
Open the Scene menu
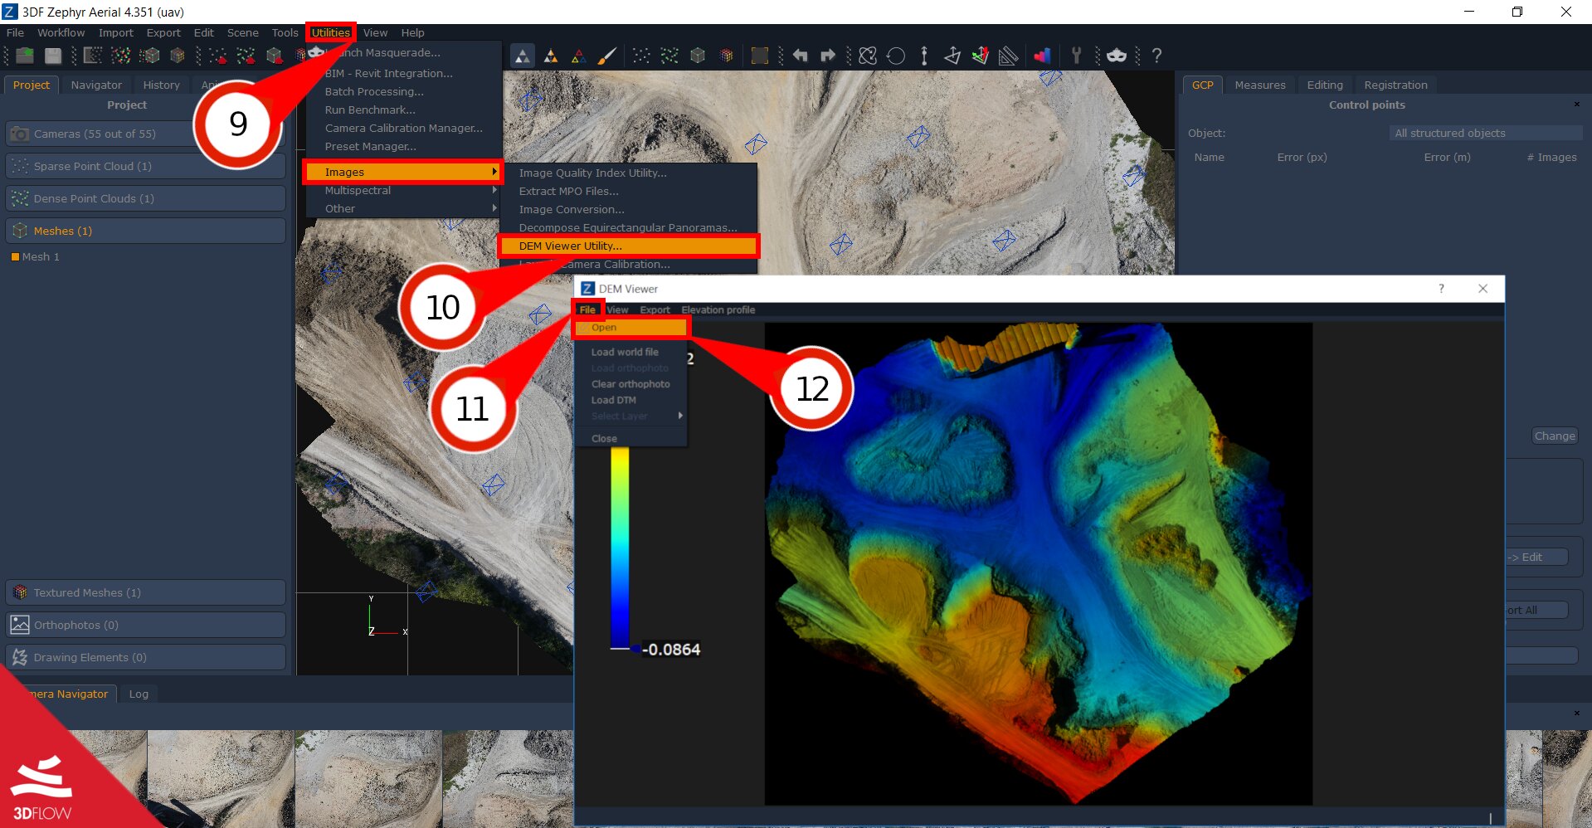click(243, 32)
